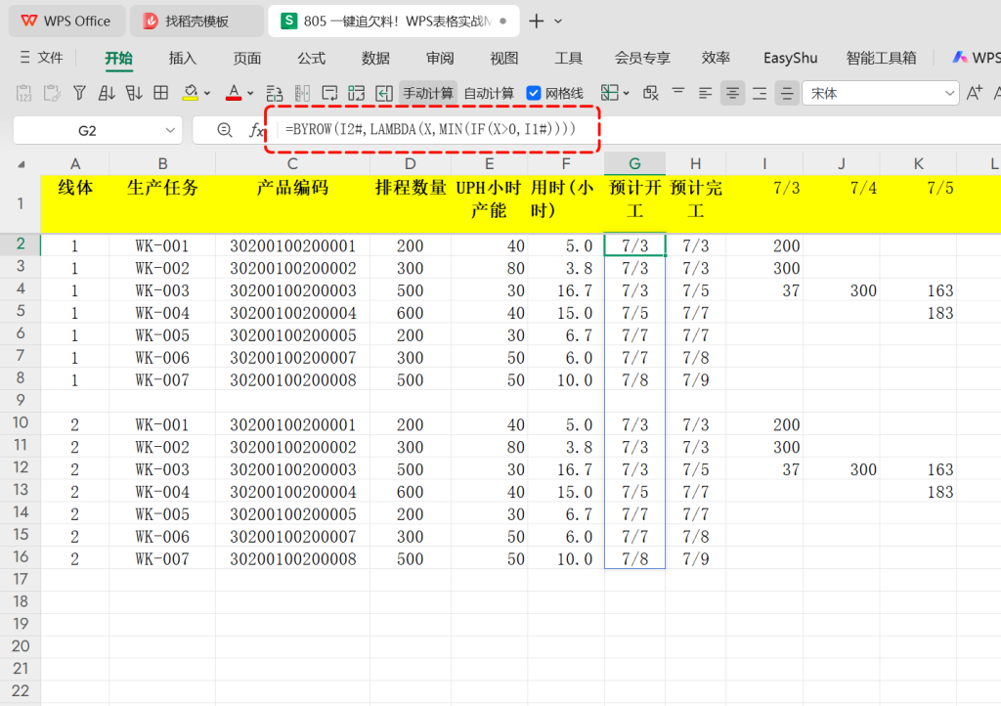Apply the red font color A
This screenshot has width=1001, height=706.
click(234, 93)
